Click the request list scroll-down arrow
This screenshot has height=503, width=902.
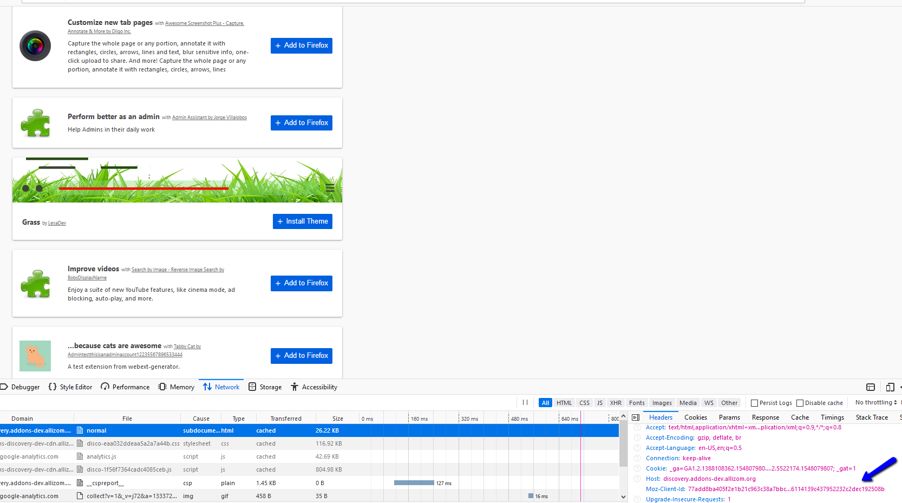623,497
